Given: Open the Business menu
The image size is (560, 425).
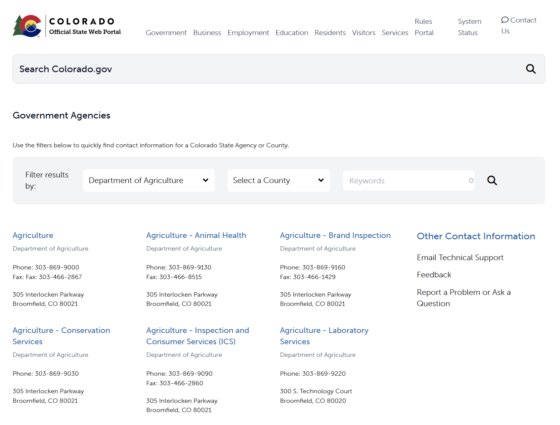Looking at the screenshot, I should click(207, 33).
